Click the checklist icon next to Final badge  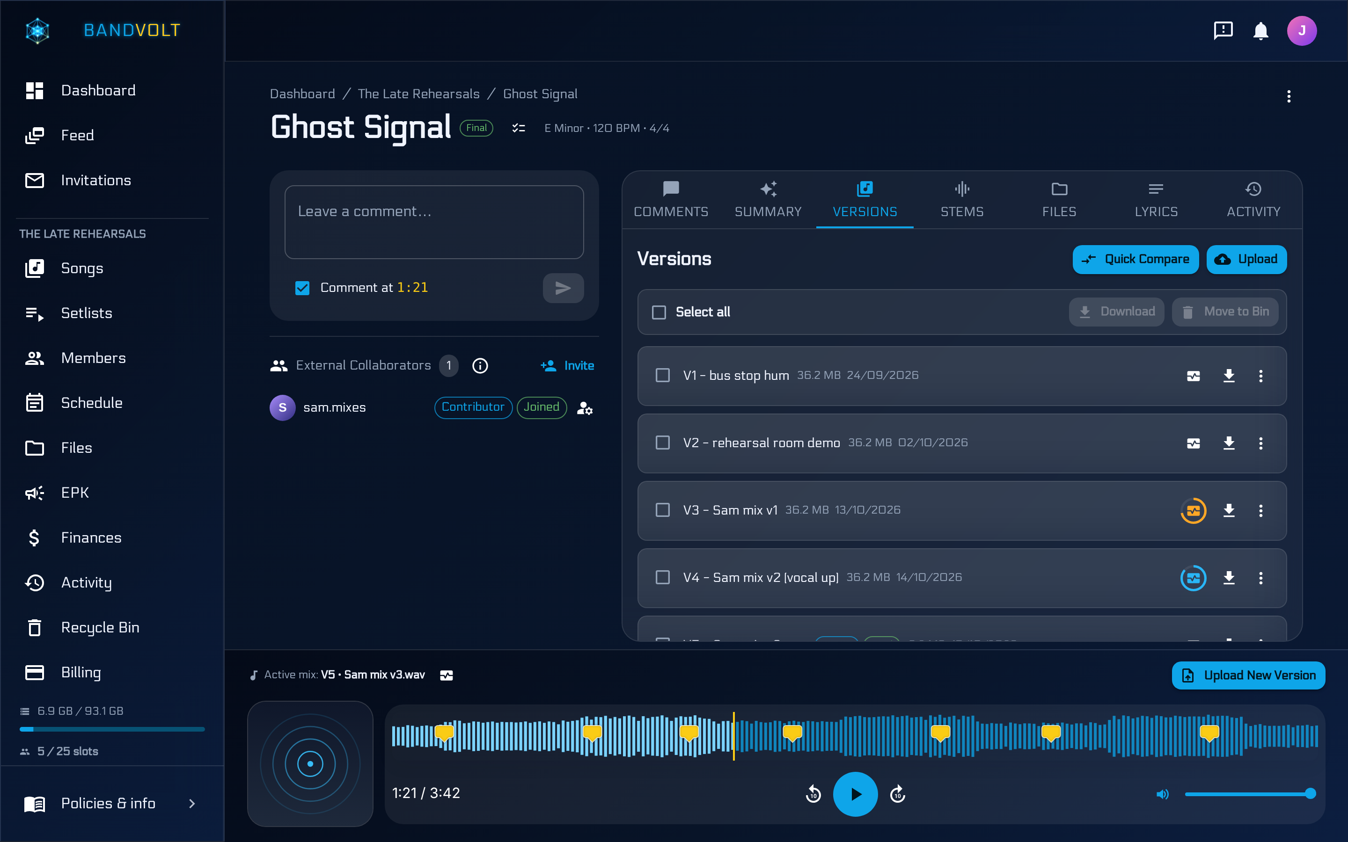pyautogui.click(x=519, y=128)
